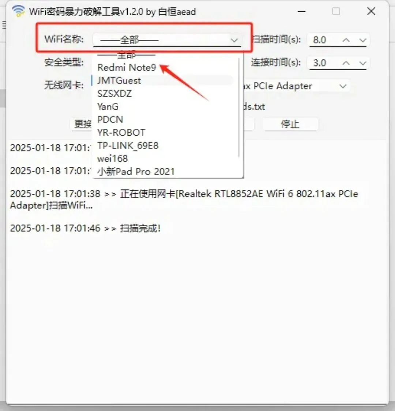Minimize the WiFi tool window
The height and width of the screenshot is (411, 395).
(x=302, y=11)
